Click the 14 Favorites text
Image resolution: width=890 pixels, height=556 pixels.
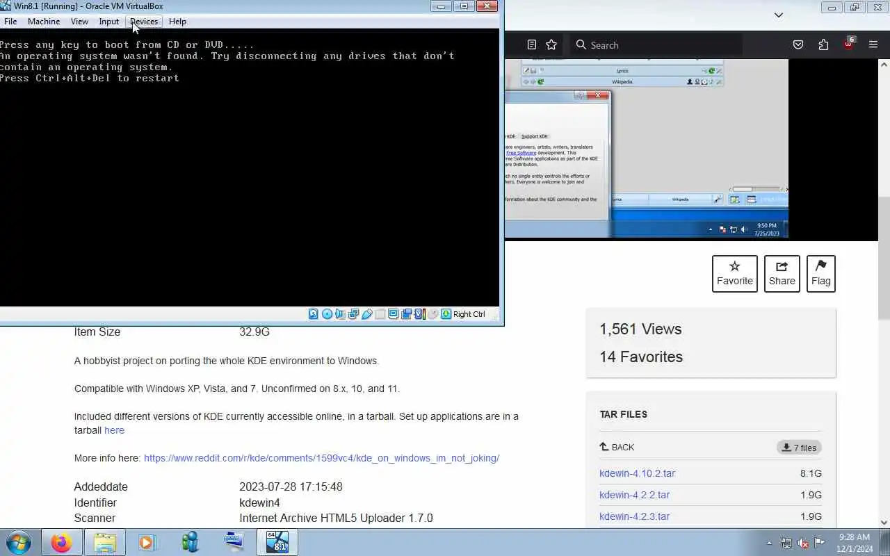point(641,357)
